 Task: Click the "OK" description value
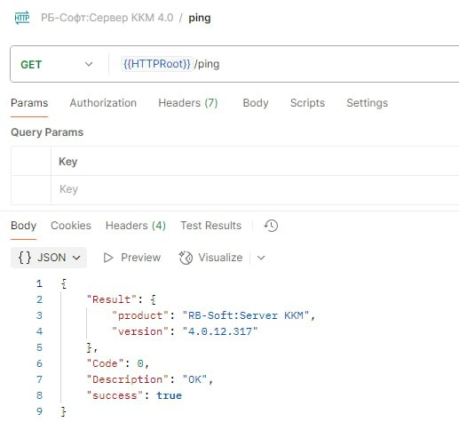coord(194,379)
